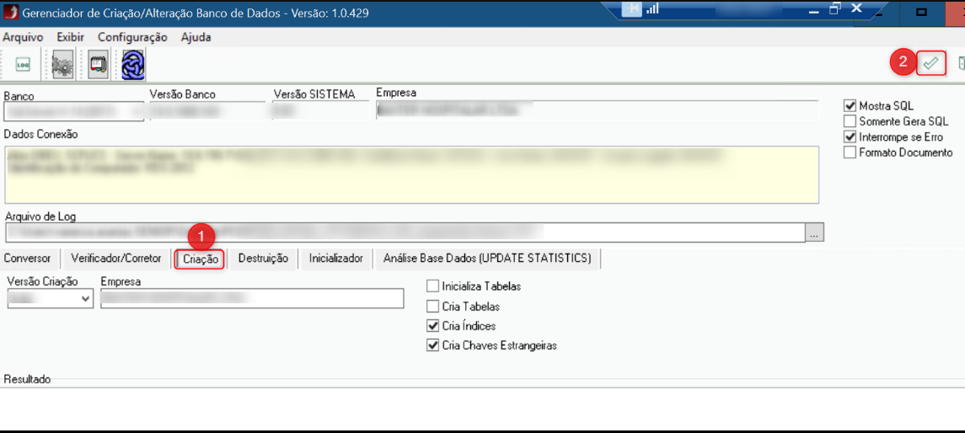965x433 pixels.
Task: Switch to the Destruição tab
Action: 263,259
